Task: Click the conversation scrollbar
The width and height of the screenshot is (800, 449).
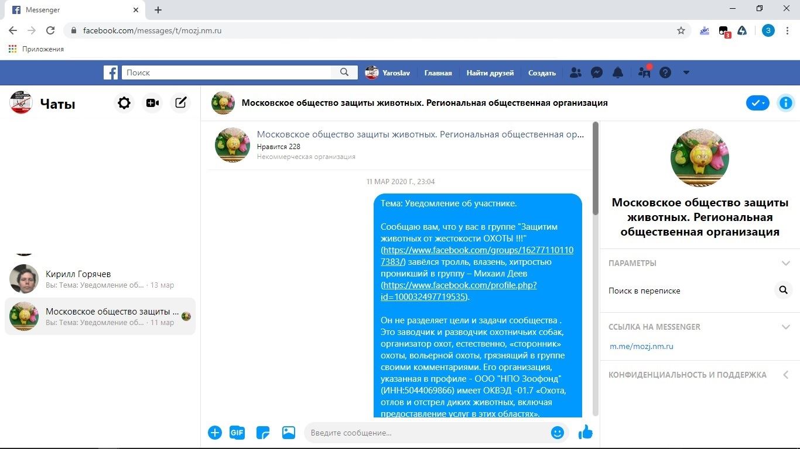Action: 596,168
